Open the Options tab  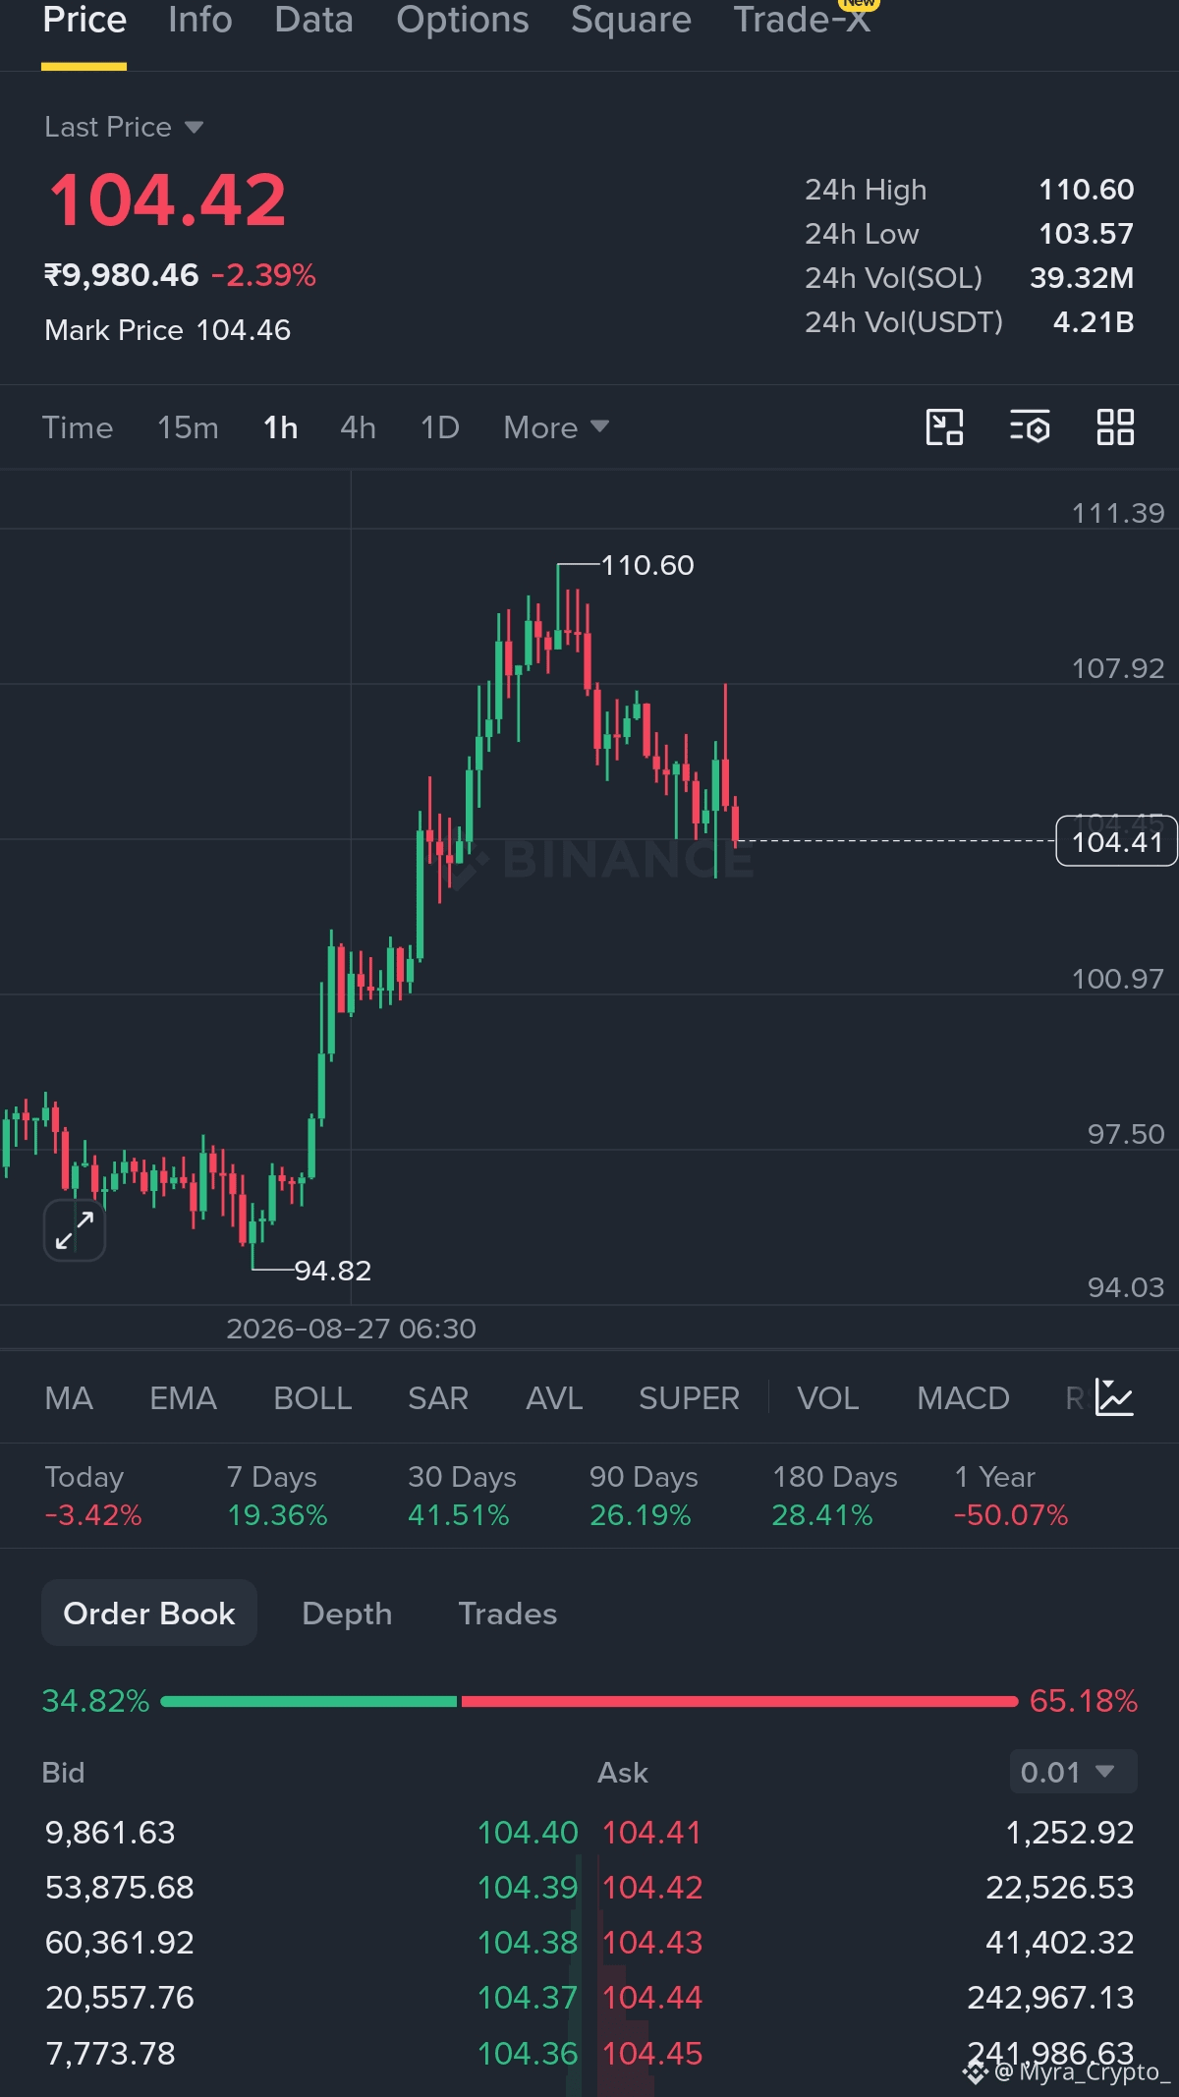463,20
